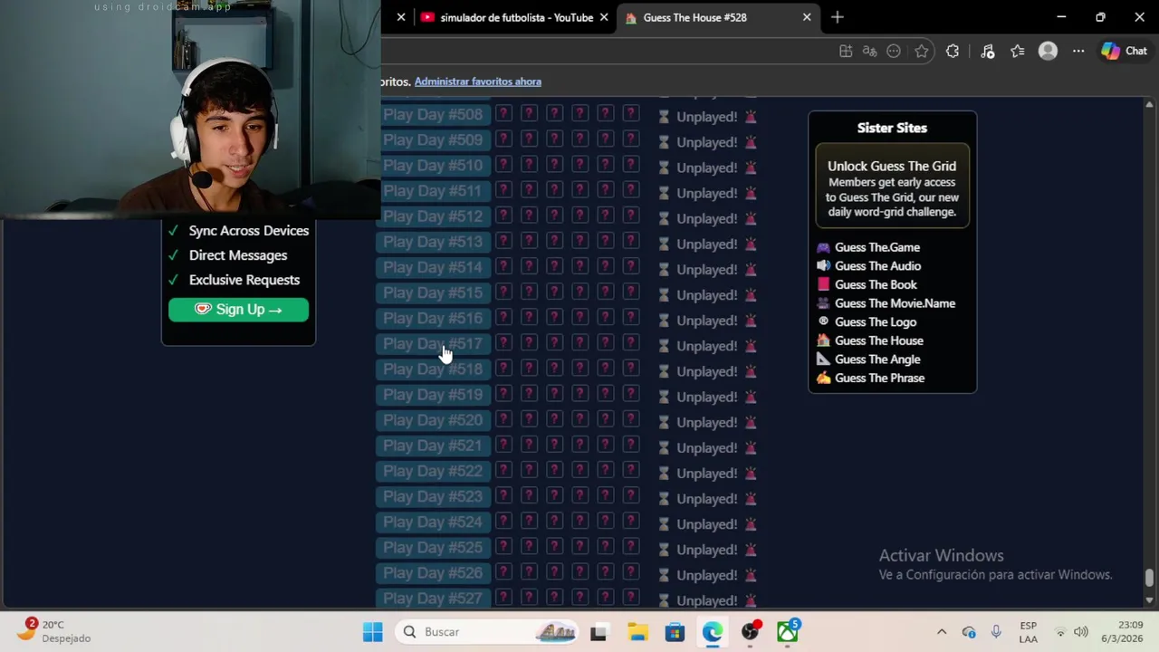Click the page scrollbar down arrow
The height and width of the screenshot is (652, 1159).
tap(1150, 599)
